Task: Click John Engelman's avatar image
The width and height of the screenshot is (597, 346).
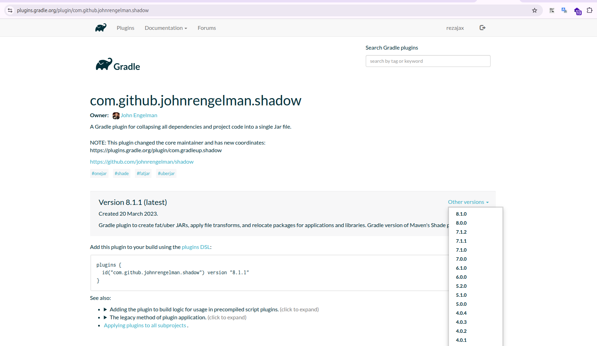Action: click(116, 115)
